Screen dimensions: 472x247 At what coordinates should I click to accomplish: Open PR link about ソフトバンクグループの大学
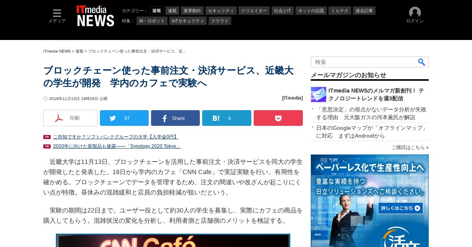[x=116, y=137]
